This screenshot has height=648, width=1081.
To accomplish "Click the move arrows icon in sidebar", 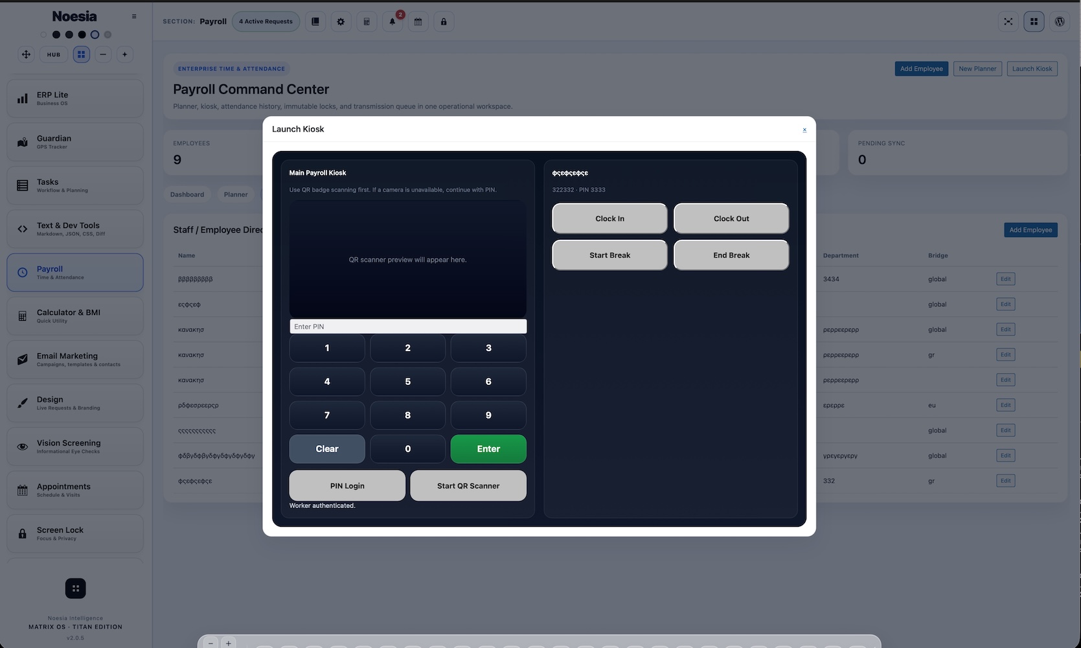I will (x=26, y=54).
